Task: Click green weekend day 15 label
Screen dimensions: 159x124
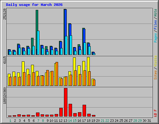Action: (x=75, y=121)
